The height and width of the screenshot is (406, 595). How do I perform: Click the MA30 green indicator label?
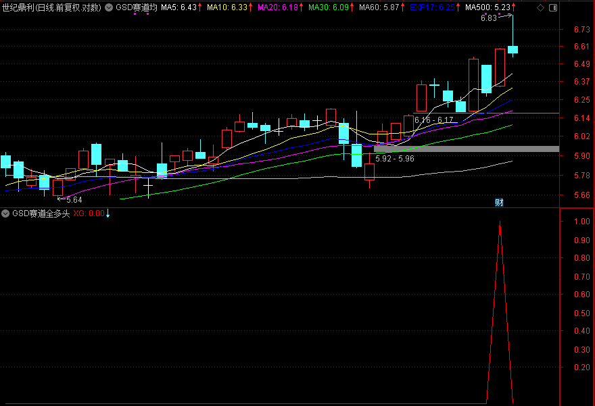tap(328, 7)
